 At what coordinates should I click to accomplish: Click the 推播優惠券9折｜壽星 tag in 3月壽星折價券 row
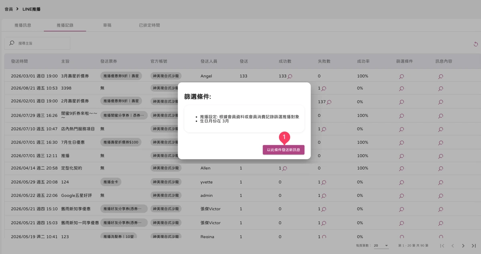click(121, 76)
